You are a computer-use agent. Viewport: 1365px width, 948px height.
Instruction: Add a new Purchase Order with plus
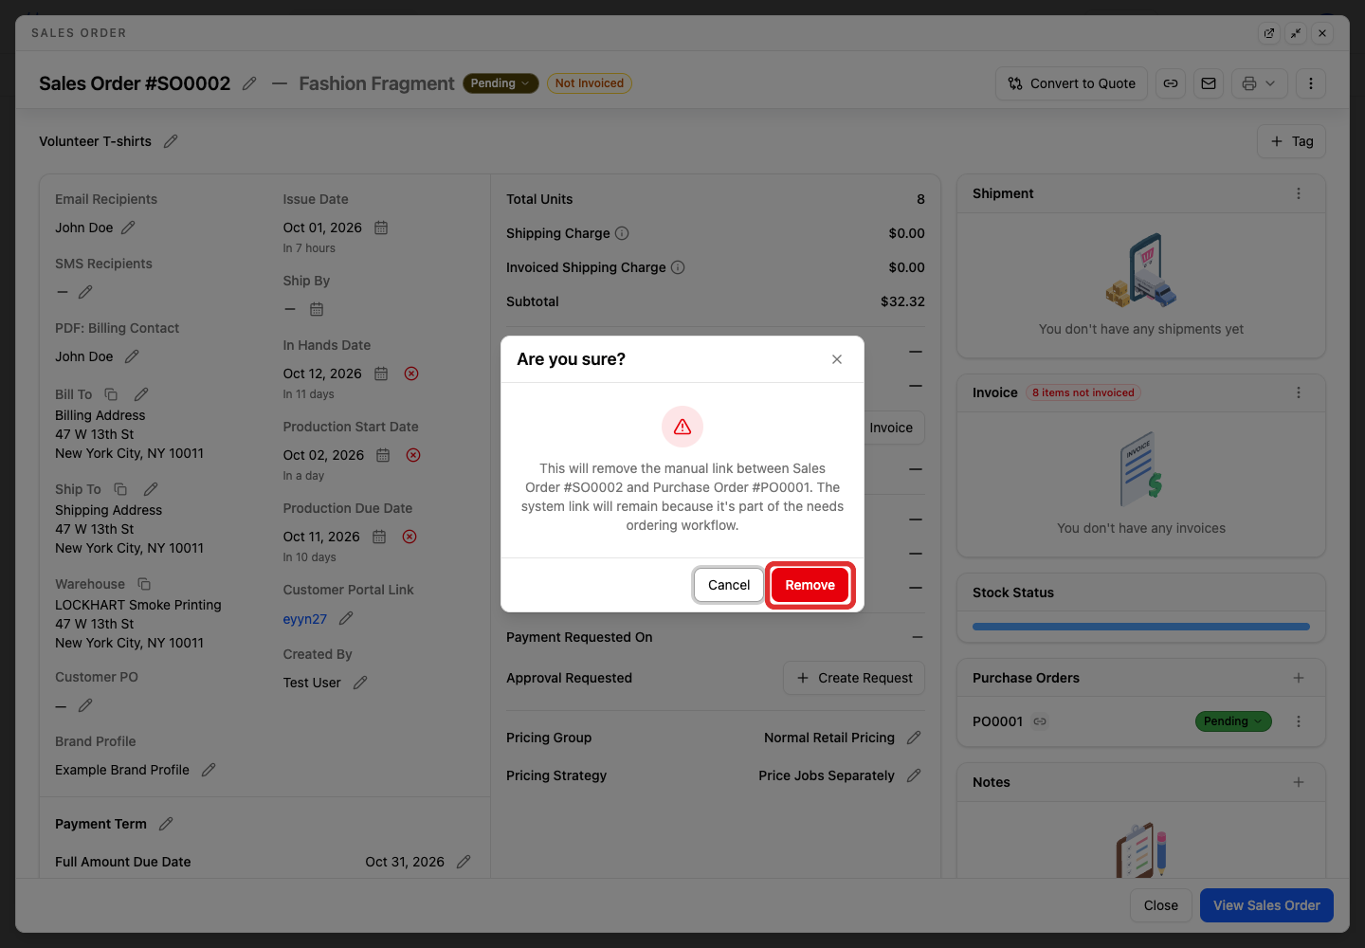(1299, 678)
